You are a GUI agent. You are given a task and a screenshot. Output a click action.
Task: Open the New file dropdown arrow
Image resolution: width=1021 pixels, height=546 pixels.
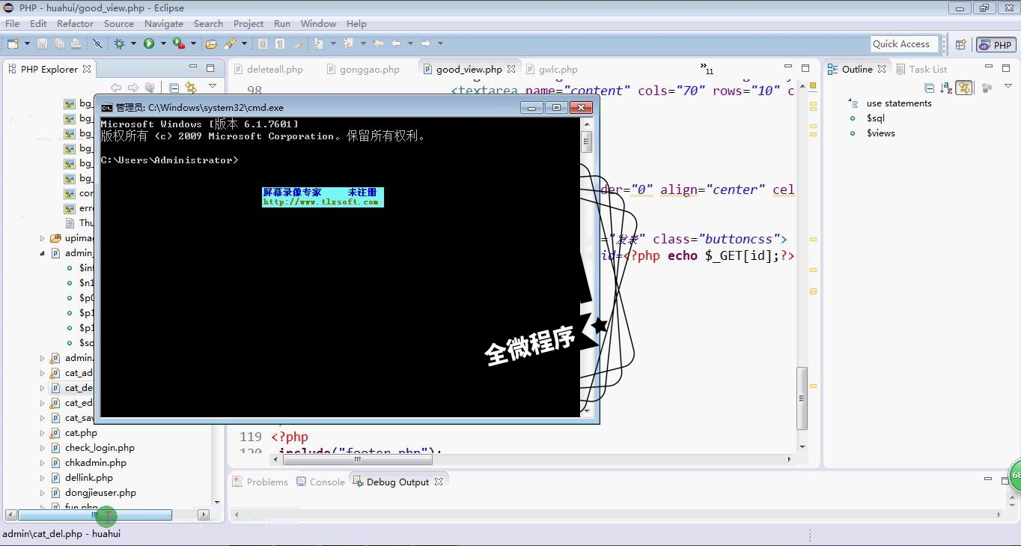[x=27, y=44]
